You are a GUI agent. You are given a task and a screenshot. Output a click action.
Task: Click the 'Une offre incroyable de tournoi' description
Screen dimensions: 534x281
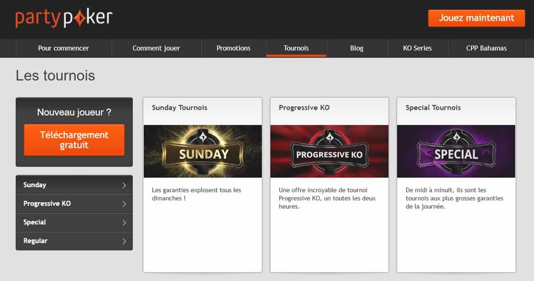click(x=327, y=198)
